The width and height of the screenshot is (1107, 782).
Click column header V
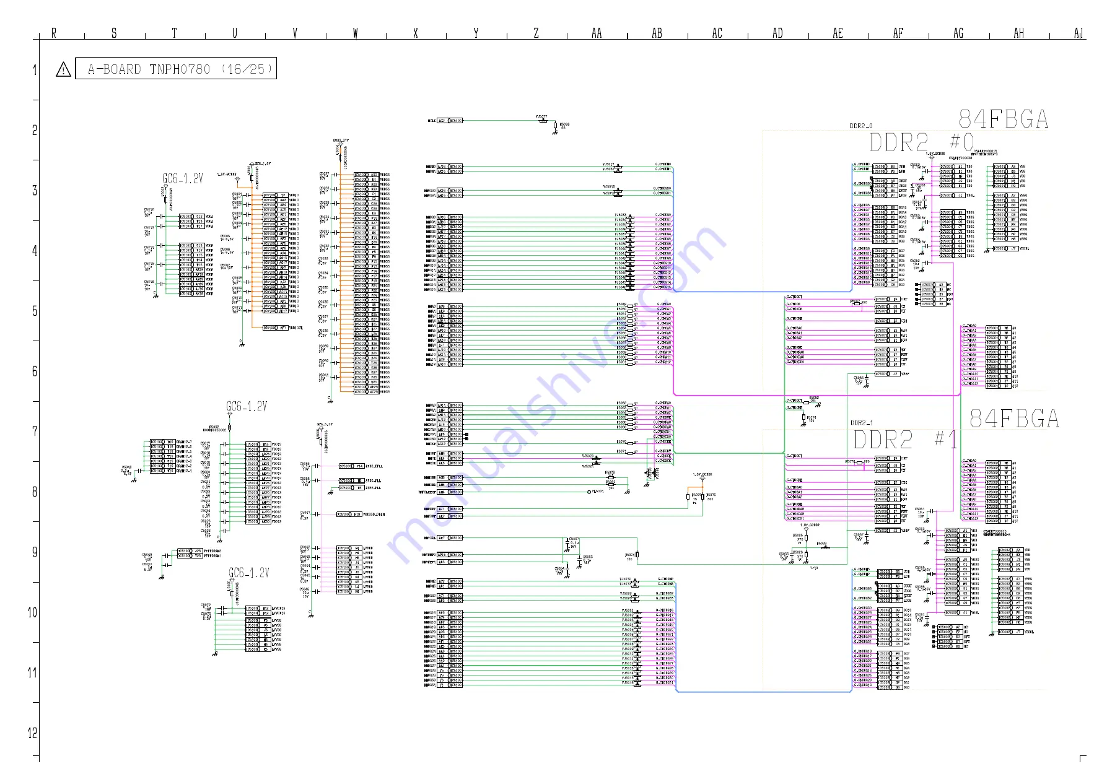[295, 33]
